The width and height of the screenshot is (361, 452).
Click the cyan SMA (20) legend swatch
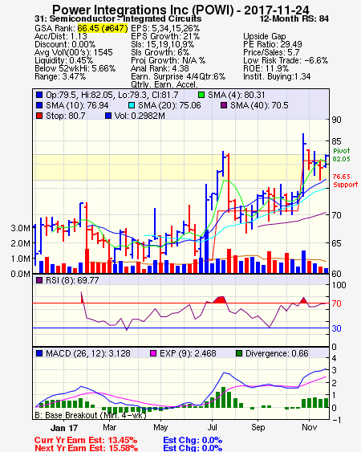click(132, 105)
